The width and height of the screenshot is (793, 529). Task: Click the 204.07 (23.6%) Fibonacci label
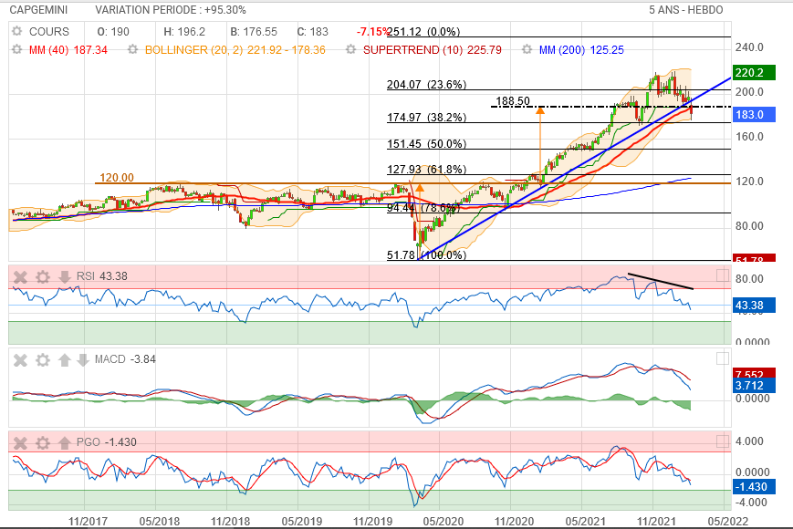coord(426,85)
